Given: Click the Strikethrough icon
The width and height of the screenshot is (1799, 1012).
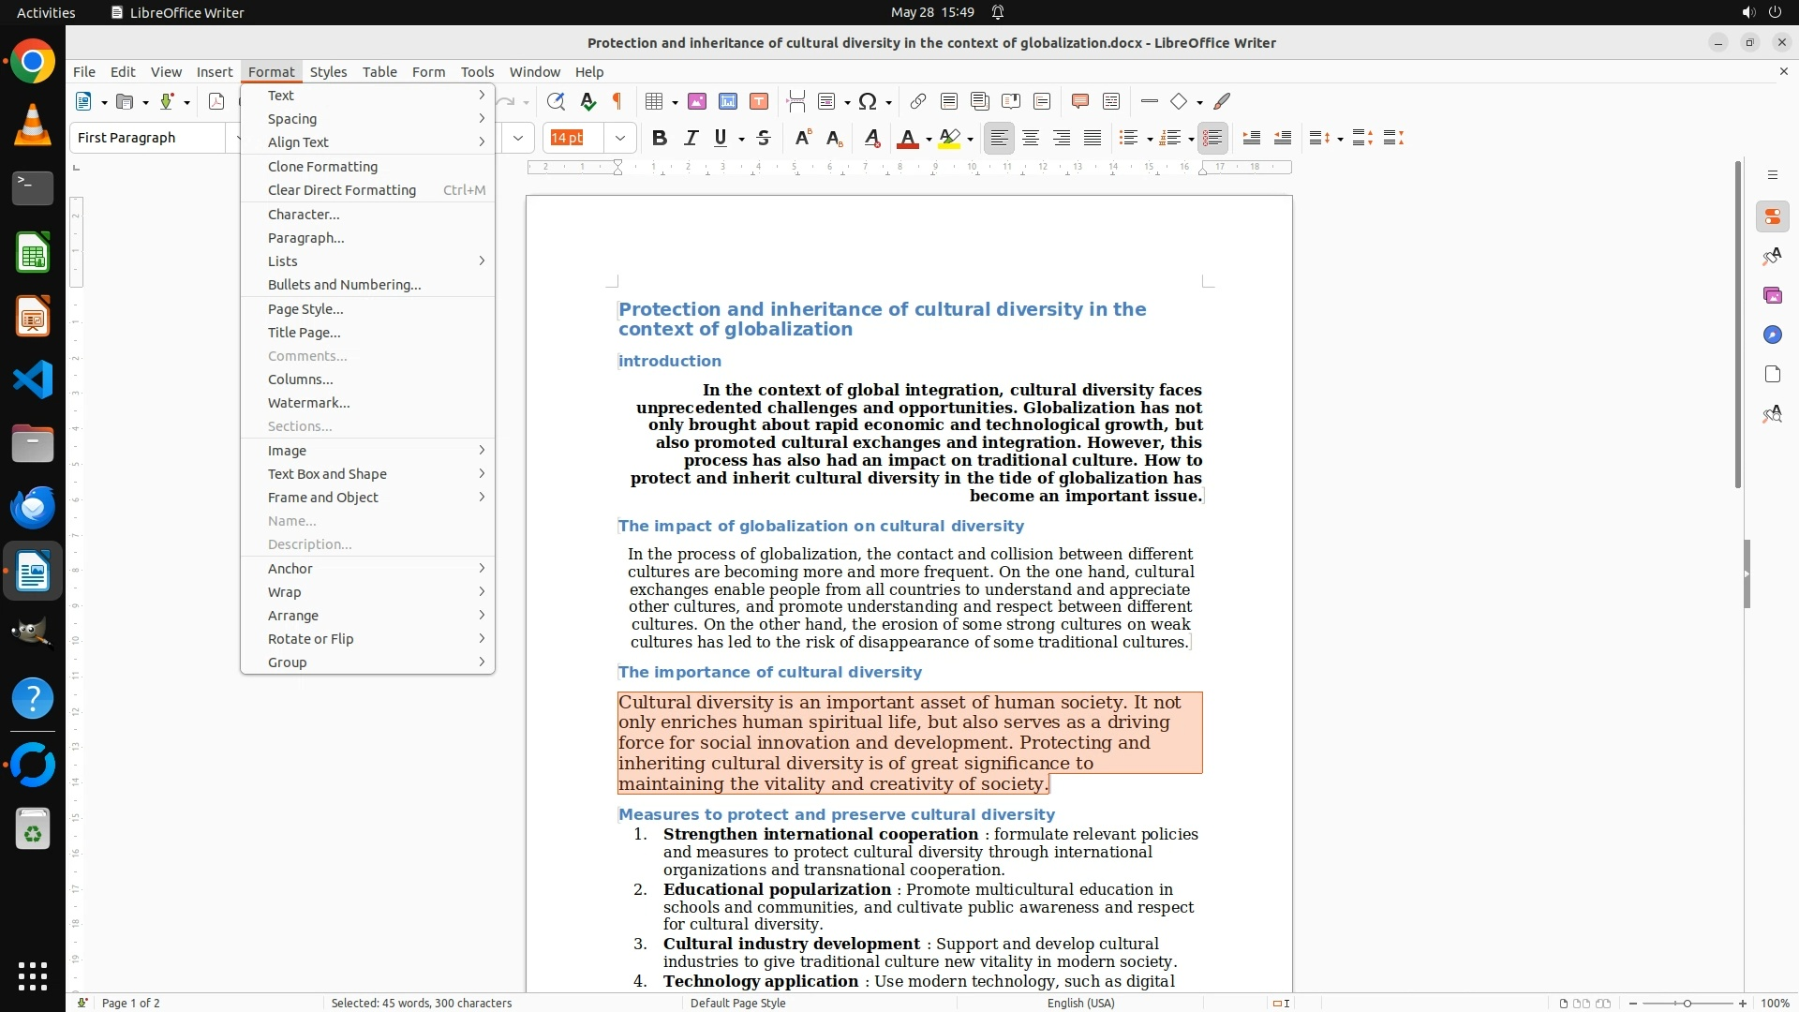Looking at the screenshot, I should click(x=764, y=138).
